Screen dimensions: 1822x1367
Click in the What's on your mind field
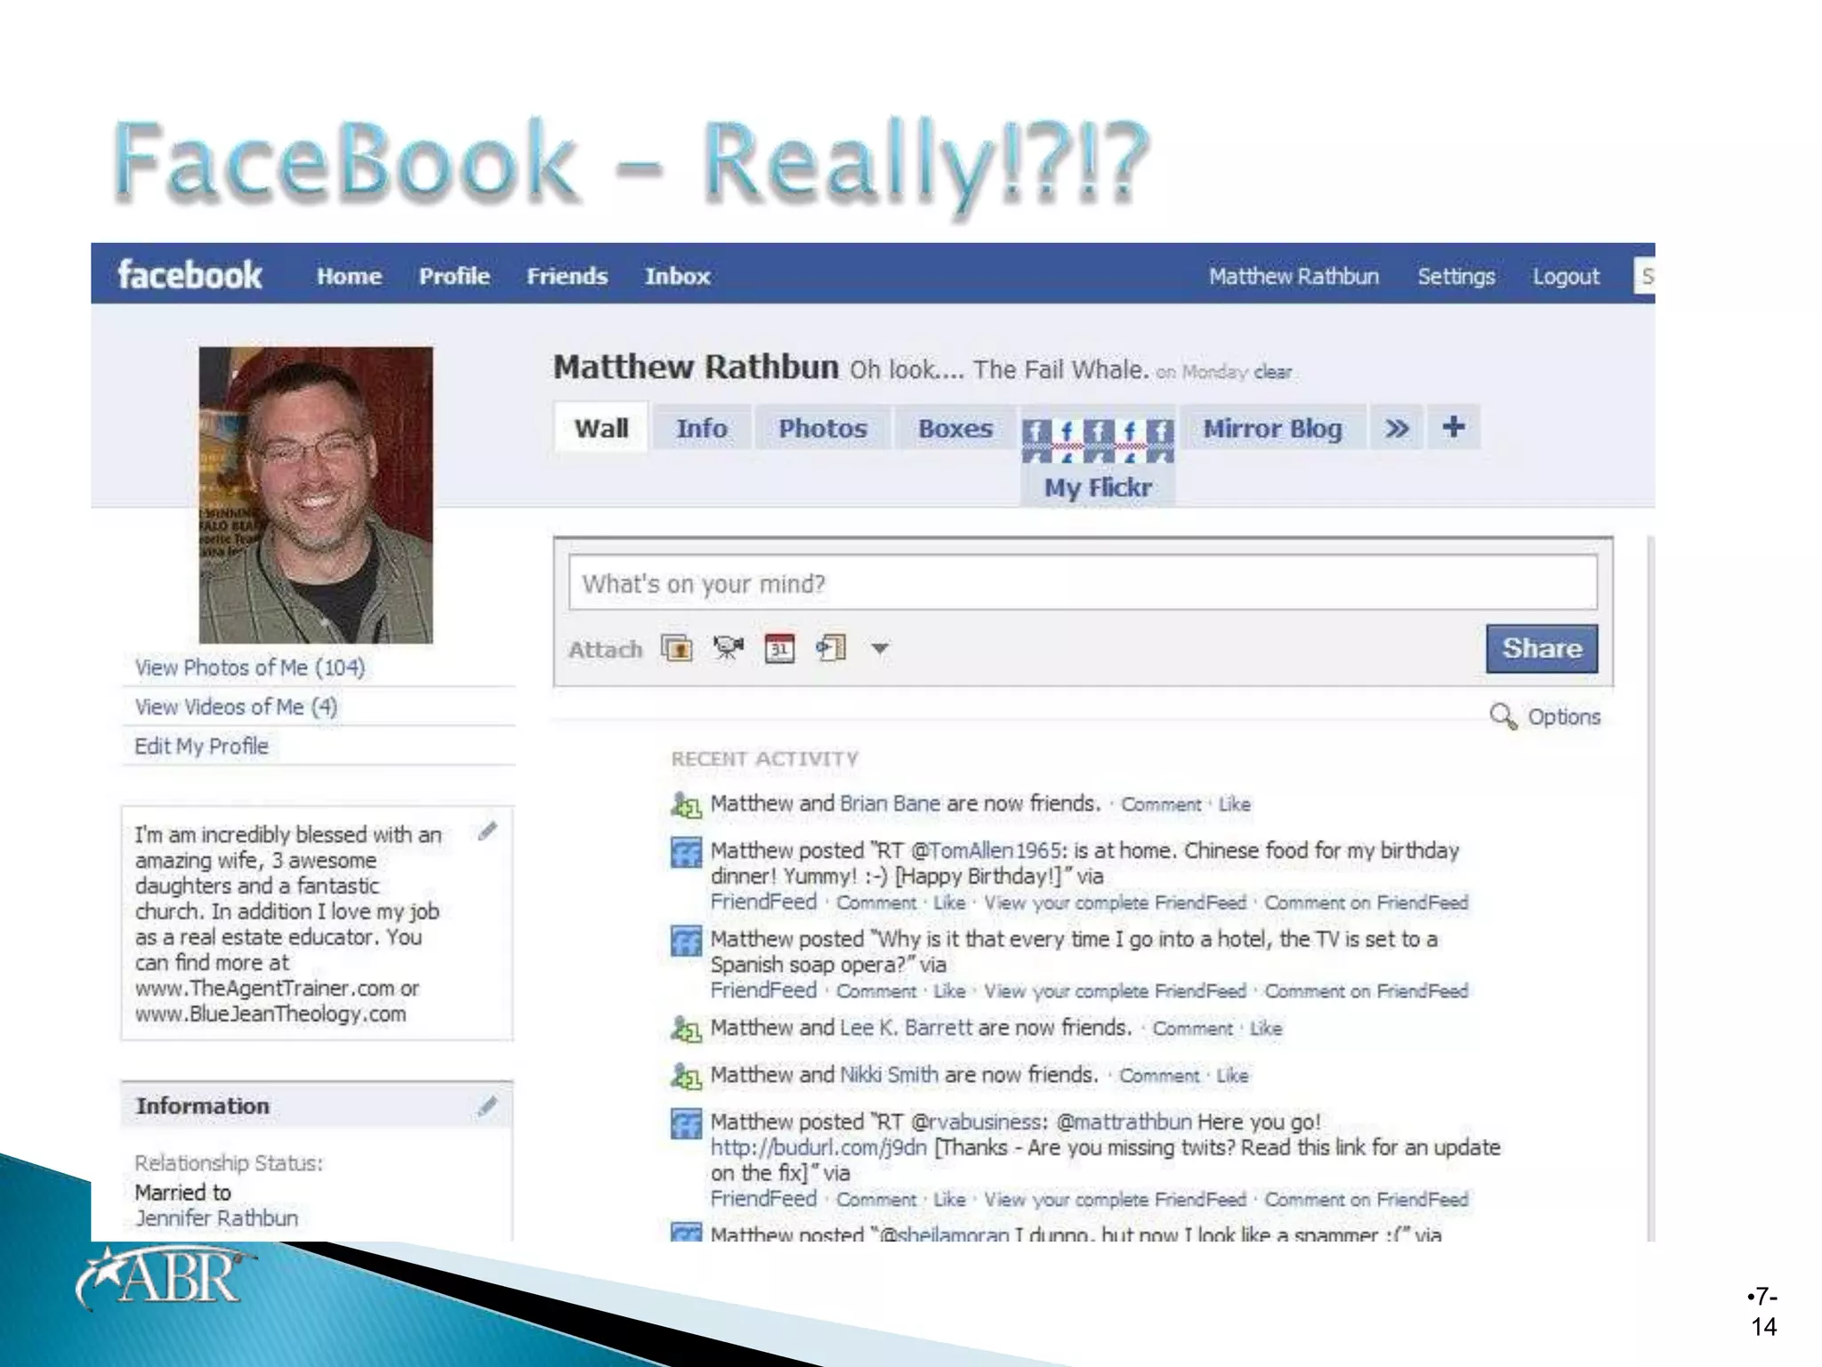click(1082, 584)
